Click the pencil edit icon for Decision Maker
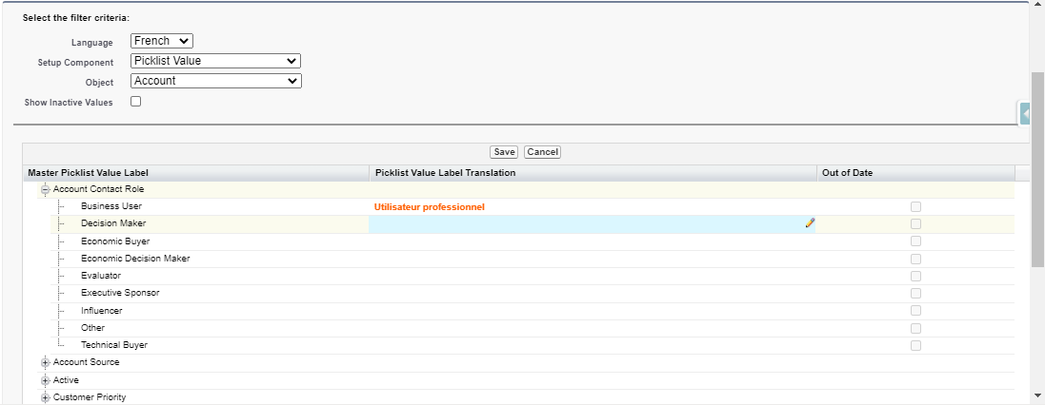 tap(811, 223)
